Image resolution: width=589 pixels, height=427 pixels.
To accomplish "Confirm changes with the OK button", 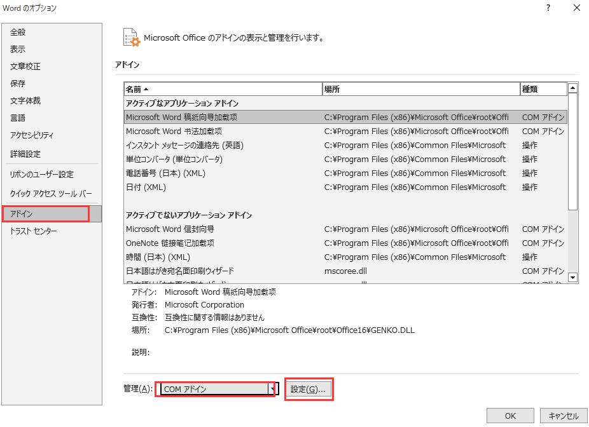I will pyautogui.click(x=510, y=416).
